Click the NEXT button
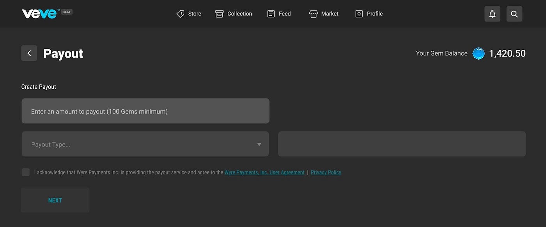The width and height of the screenshot is (546, 227). [x=55, y=200]
